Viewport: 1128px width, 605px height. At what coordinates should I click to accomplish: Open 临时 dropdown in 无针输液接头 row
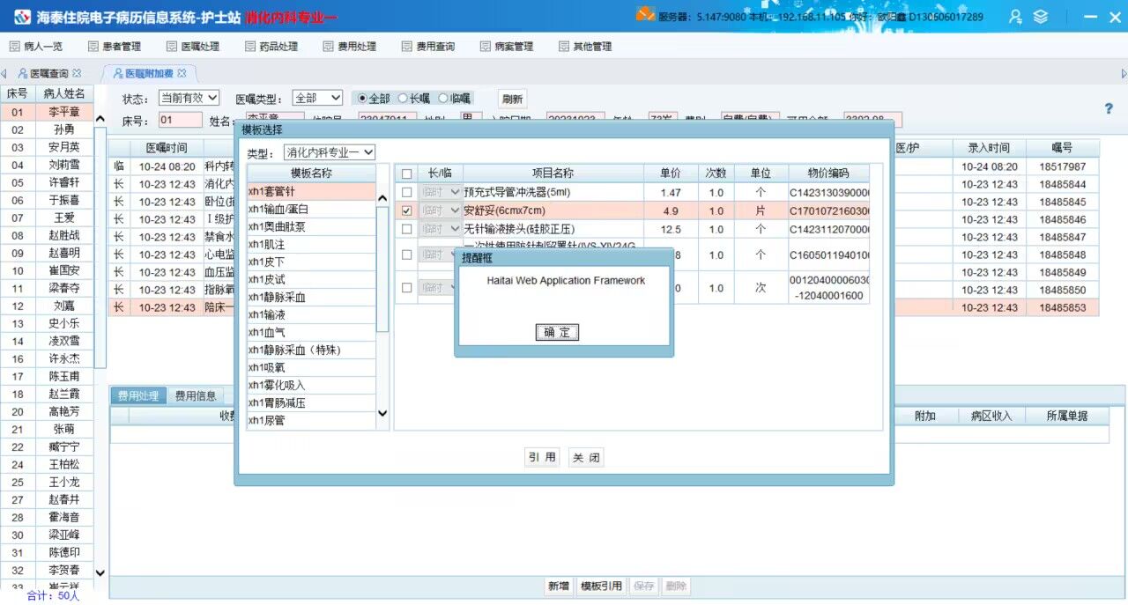tap(441, 229)
